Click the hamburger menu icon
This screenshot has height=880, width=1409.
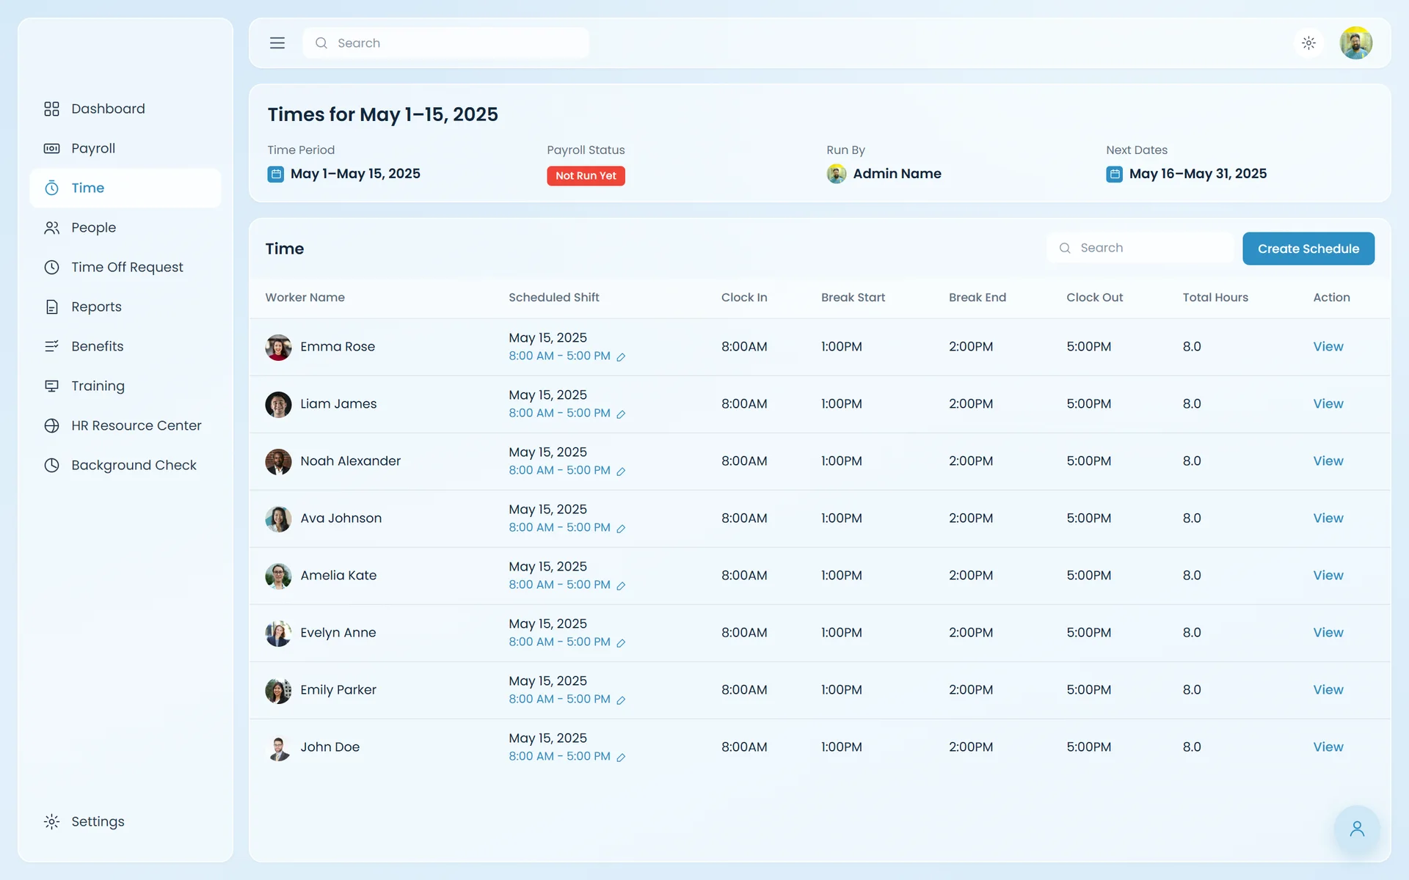[x=277, y=43]
